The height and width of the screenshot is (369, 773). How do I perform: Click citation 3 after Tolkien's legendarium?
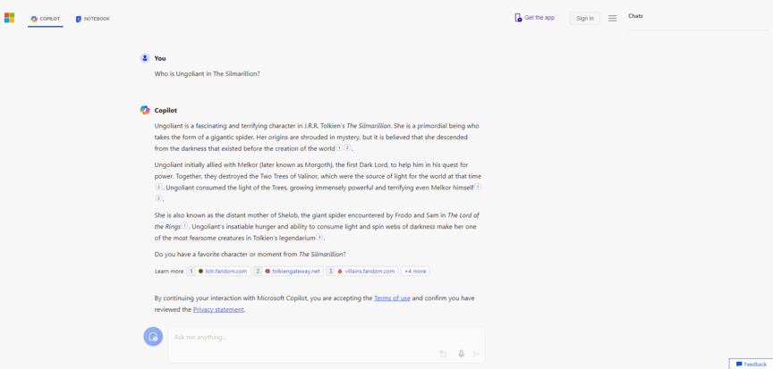click(319, 238)
